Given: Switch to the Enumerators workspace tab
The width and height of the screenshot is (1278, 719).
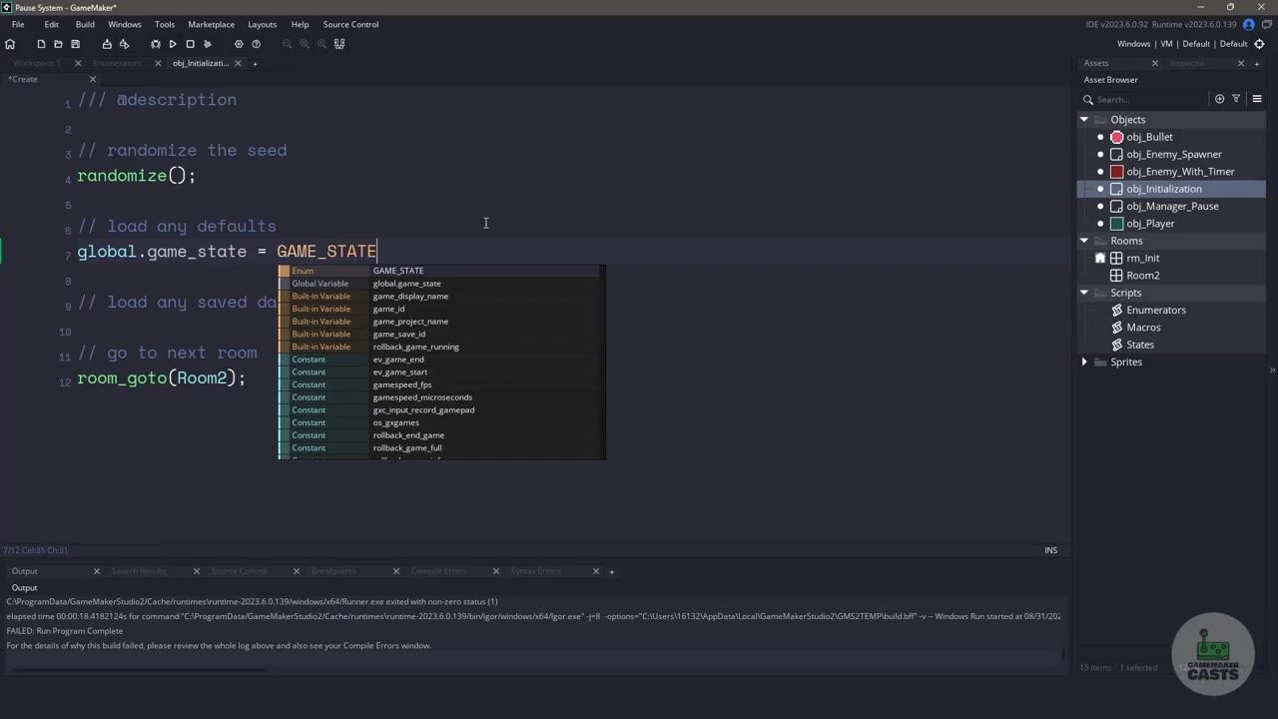Looking at the screenshot, I should coord(117,63).
